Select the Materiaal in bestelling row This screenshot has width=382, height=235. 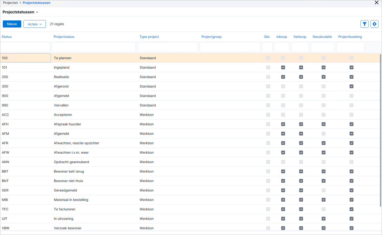click(190, 200)
